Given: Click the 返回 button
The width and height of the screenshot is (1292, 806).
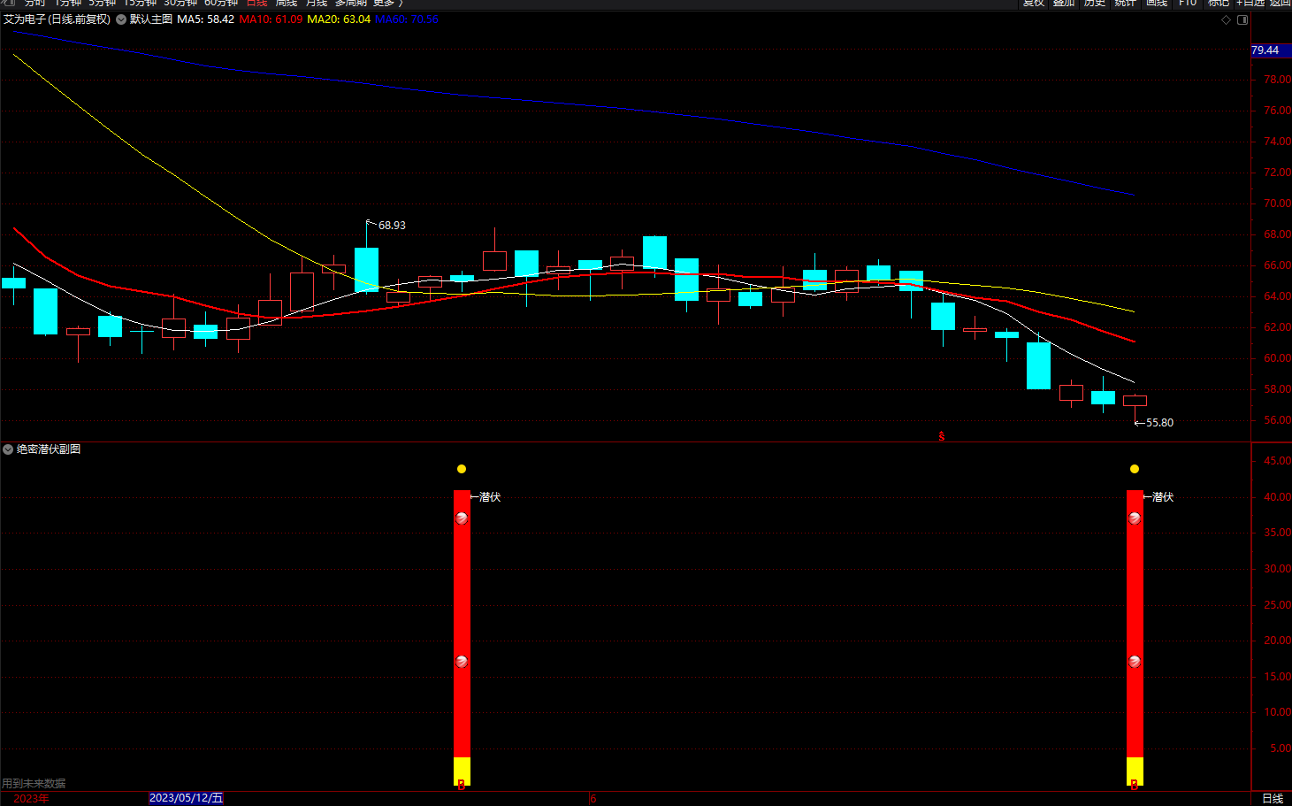Looking at the screenshot, I should point(1280,4).
